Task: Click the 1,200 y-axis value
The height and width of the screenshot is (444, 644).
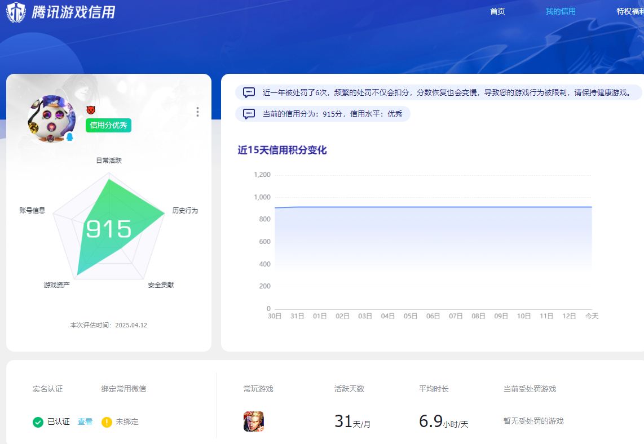Action: pos(262,175)
